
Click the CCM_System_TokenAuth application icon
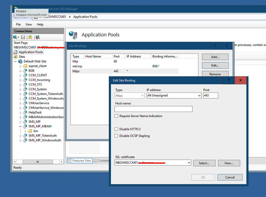click(x=25, y=94)
